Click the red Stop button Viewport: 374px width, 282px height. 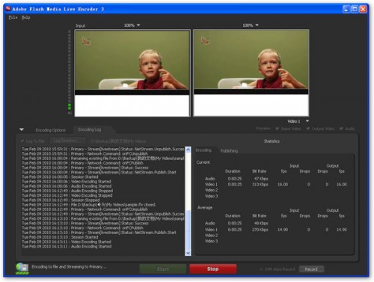point(213,269)
